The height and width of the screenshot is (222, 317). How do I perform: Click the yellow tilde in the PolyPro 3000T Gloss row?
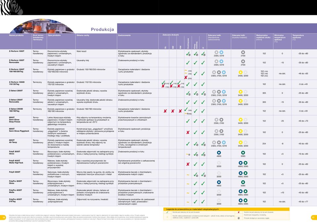[x=188, y=184]
